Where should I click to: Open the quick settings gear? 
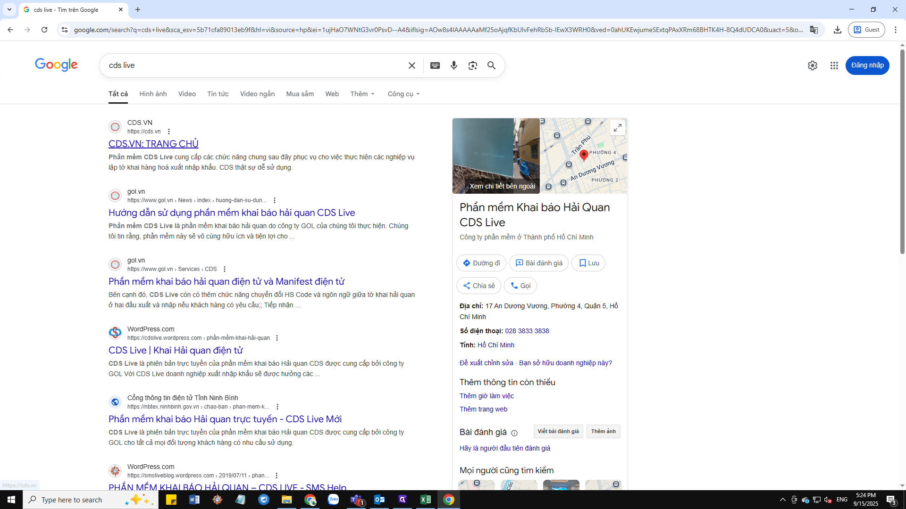click(812, 65)
